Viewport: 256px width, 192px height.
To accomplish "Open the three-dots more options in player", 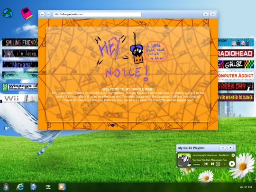I will [x=225, y=164].
